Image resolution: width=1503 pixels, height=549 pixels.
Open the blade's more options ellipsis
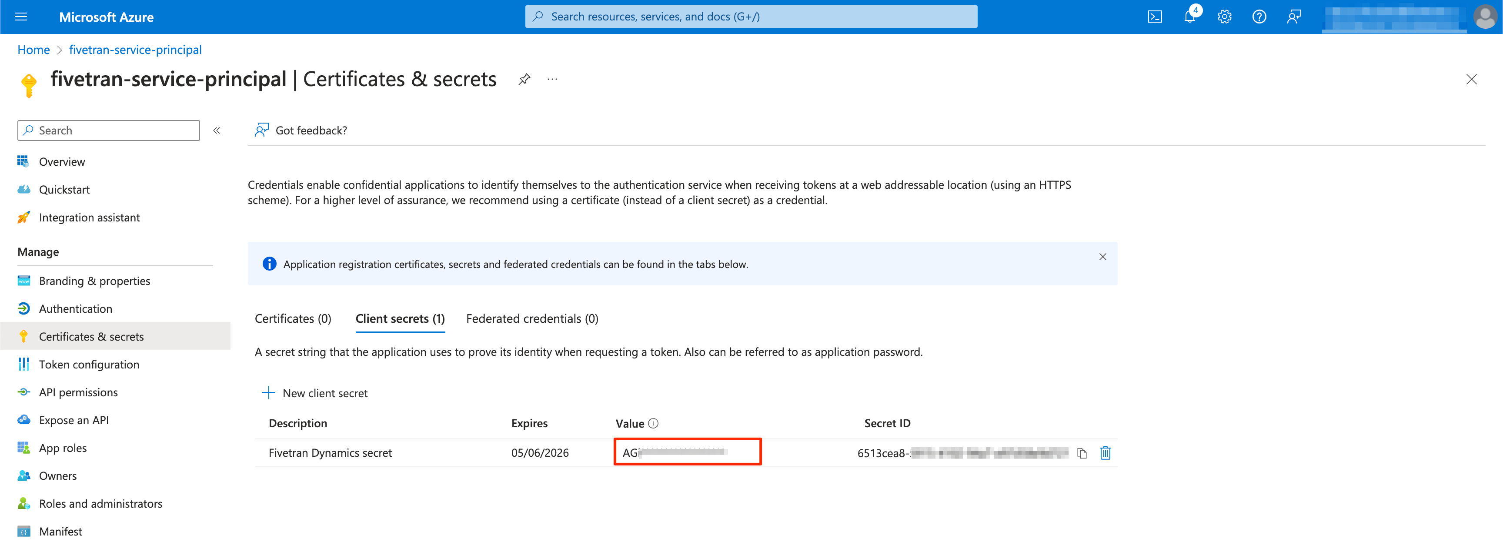[x=552, y=79]
